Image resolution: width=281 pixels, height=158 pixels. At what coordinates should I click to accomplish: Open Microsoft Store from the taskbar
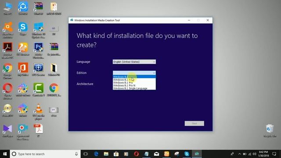(x=116, y=154)
